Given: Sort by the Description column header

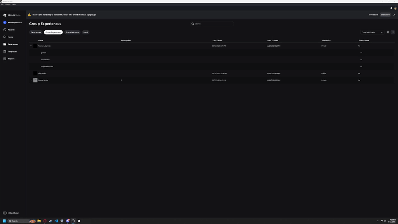Looking at the screenshot, I should pos(126,40).
